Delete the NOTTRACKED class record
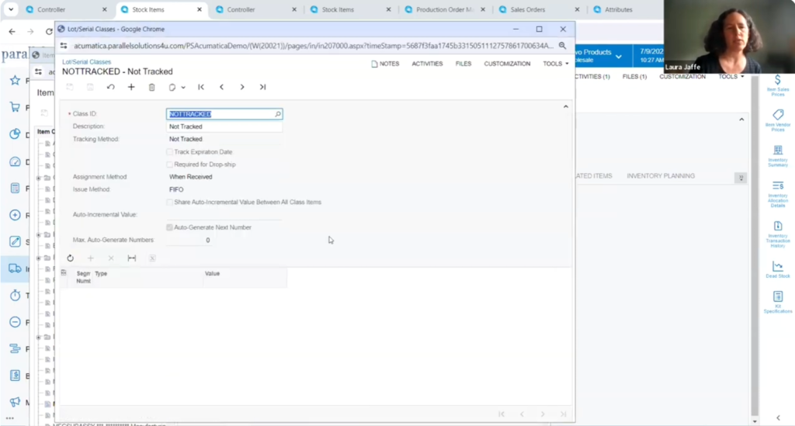This screenshot has width=795, height=426. point(151,87)
